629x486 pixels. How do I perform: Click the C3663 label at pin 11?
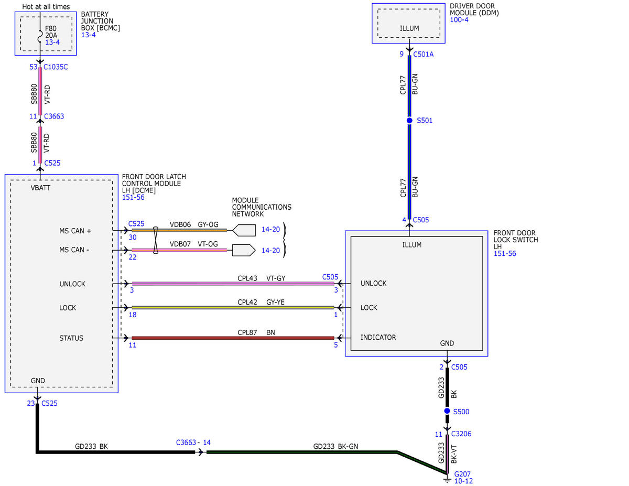(x=54, y=116)
